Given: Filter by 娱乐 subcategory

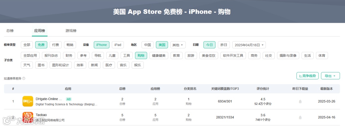Looking at the screenshot, I should [x=137, y=65].
